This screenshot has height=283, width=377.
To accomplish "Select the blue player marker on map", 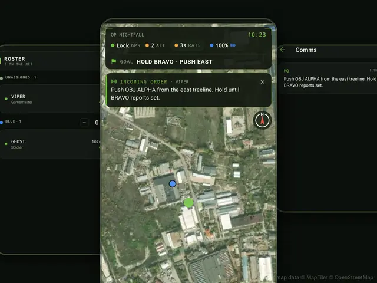I will coord(173,184).
